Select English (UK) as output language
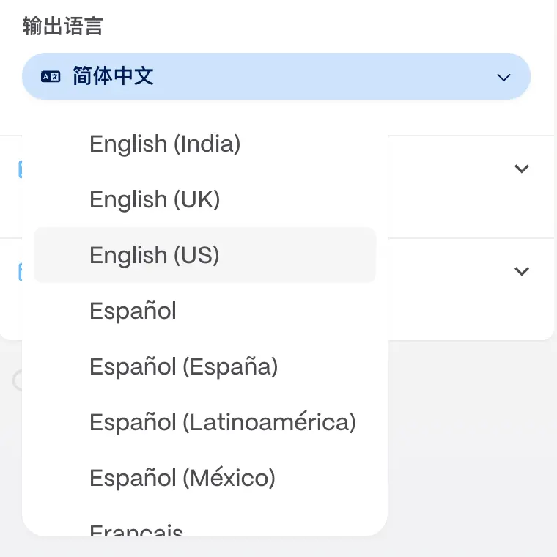557x557 pixels. tap(155, 199)
